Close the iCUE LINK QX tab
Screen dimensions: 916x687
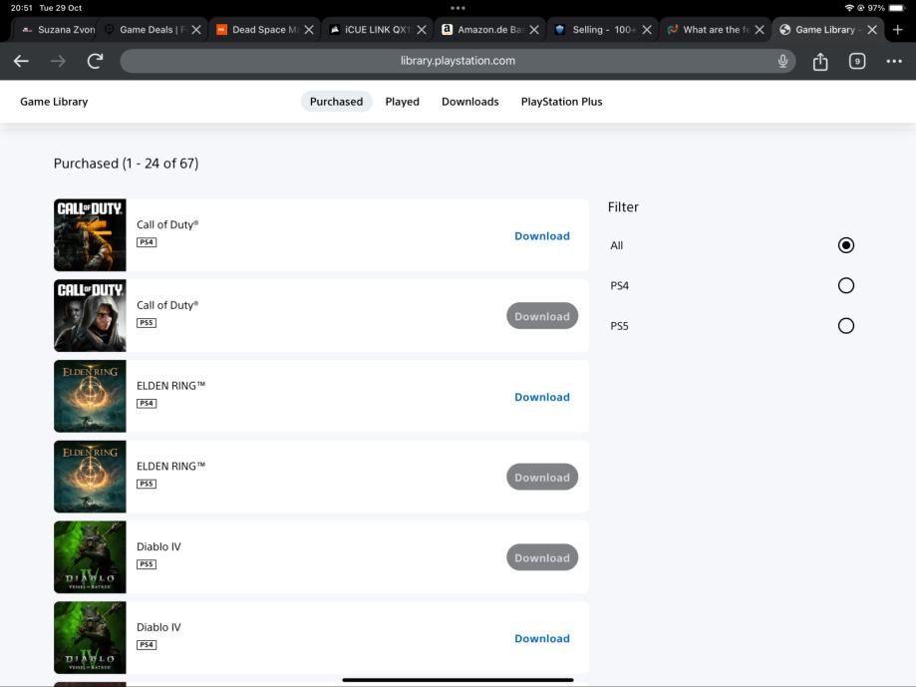tap(422, 29)
